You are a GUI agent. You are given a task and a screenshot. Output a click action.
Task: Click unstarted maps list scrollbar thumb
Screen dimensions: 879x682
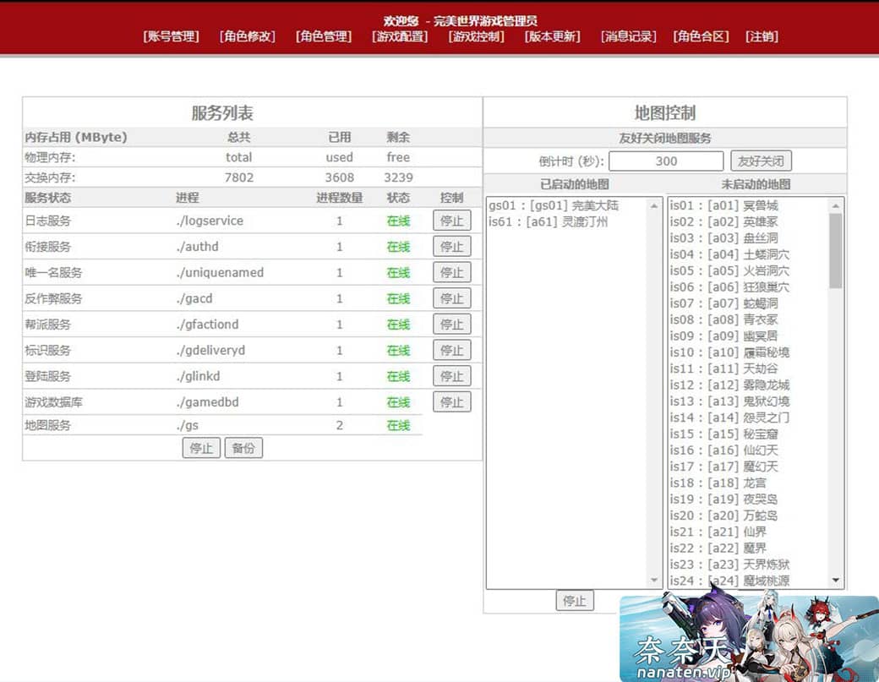click(835, 250)
